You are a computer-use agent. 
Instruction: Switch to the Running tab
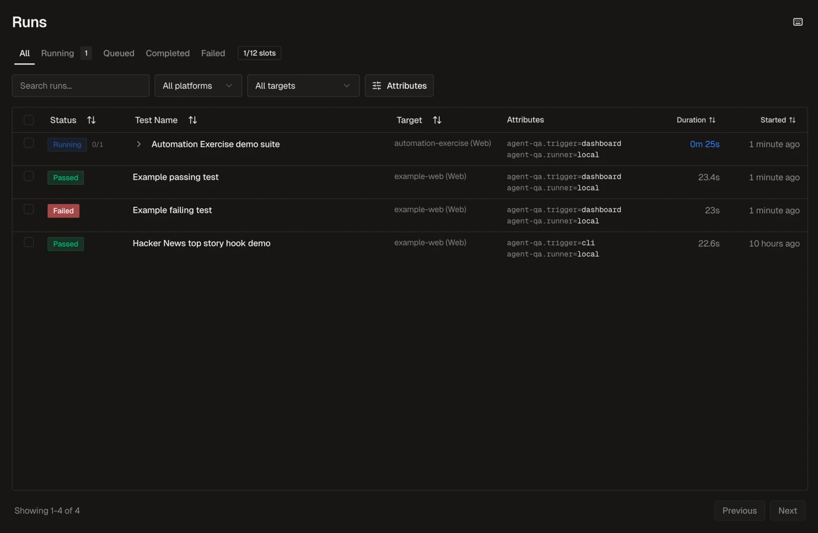(x=57, y=53)
